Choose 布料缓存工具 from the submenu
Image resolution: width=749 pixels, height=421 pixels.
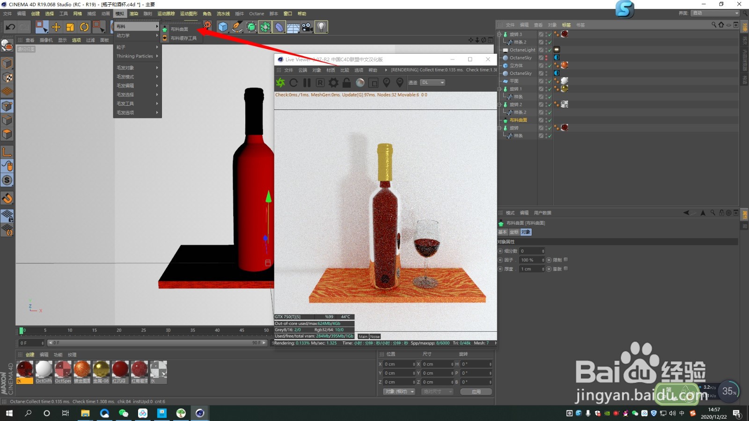[182, 38]
